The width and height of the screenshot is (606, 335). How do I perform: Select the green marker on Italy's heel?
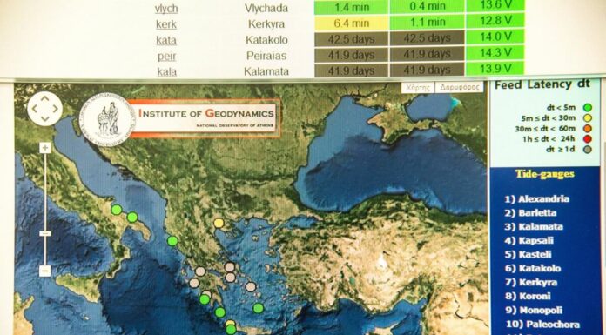tap(132, 218)
